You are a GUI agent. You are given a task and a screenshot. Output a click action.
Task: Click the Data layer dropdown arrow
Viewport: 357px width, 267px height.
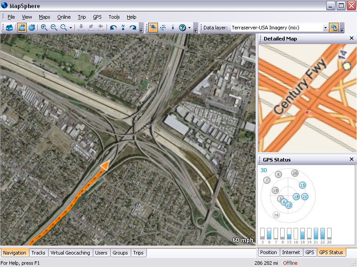coord(325,28)
